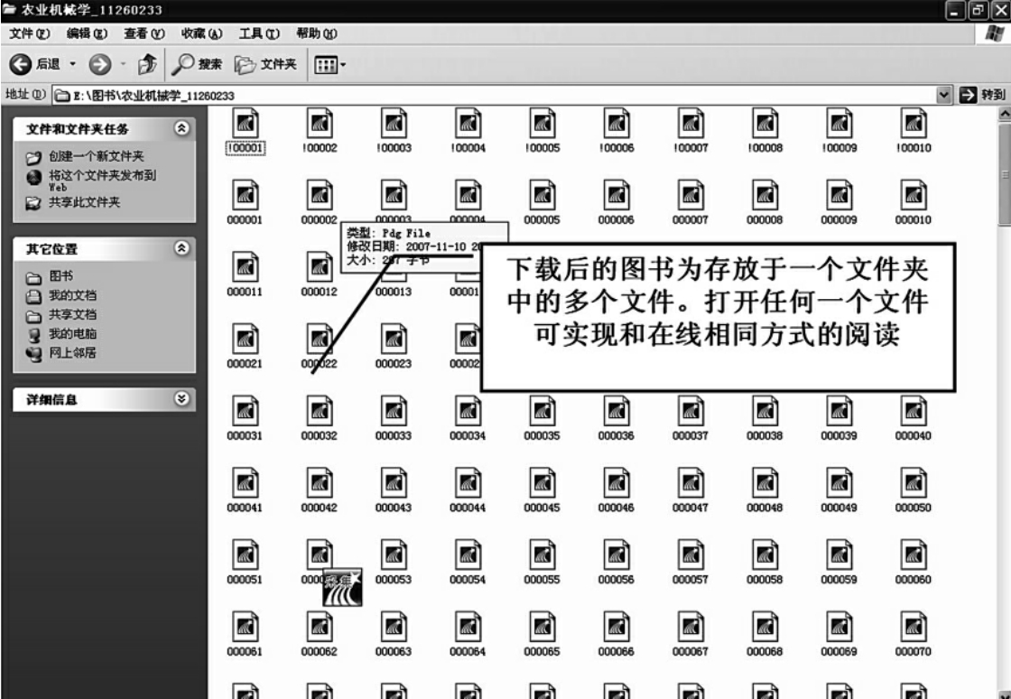Viewport: 1011px width, 699px height.
Task: Go up one folder level
Action: [x=148, y=64]
